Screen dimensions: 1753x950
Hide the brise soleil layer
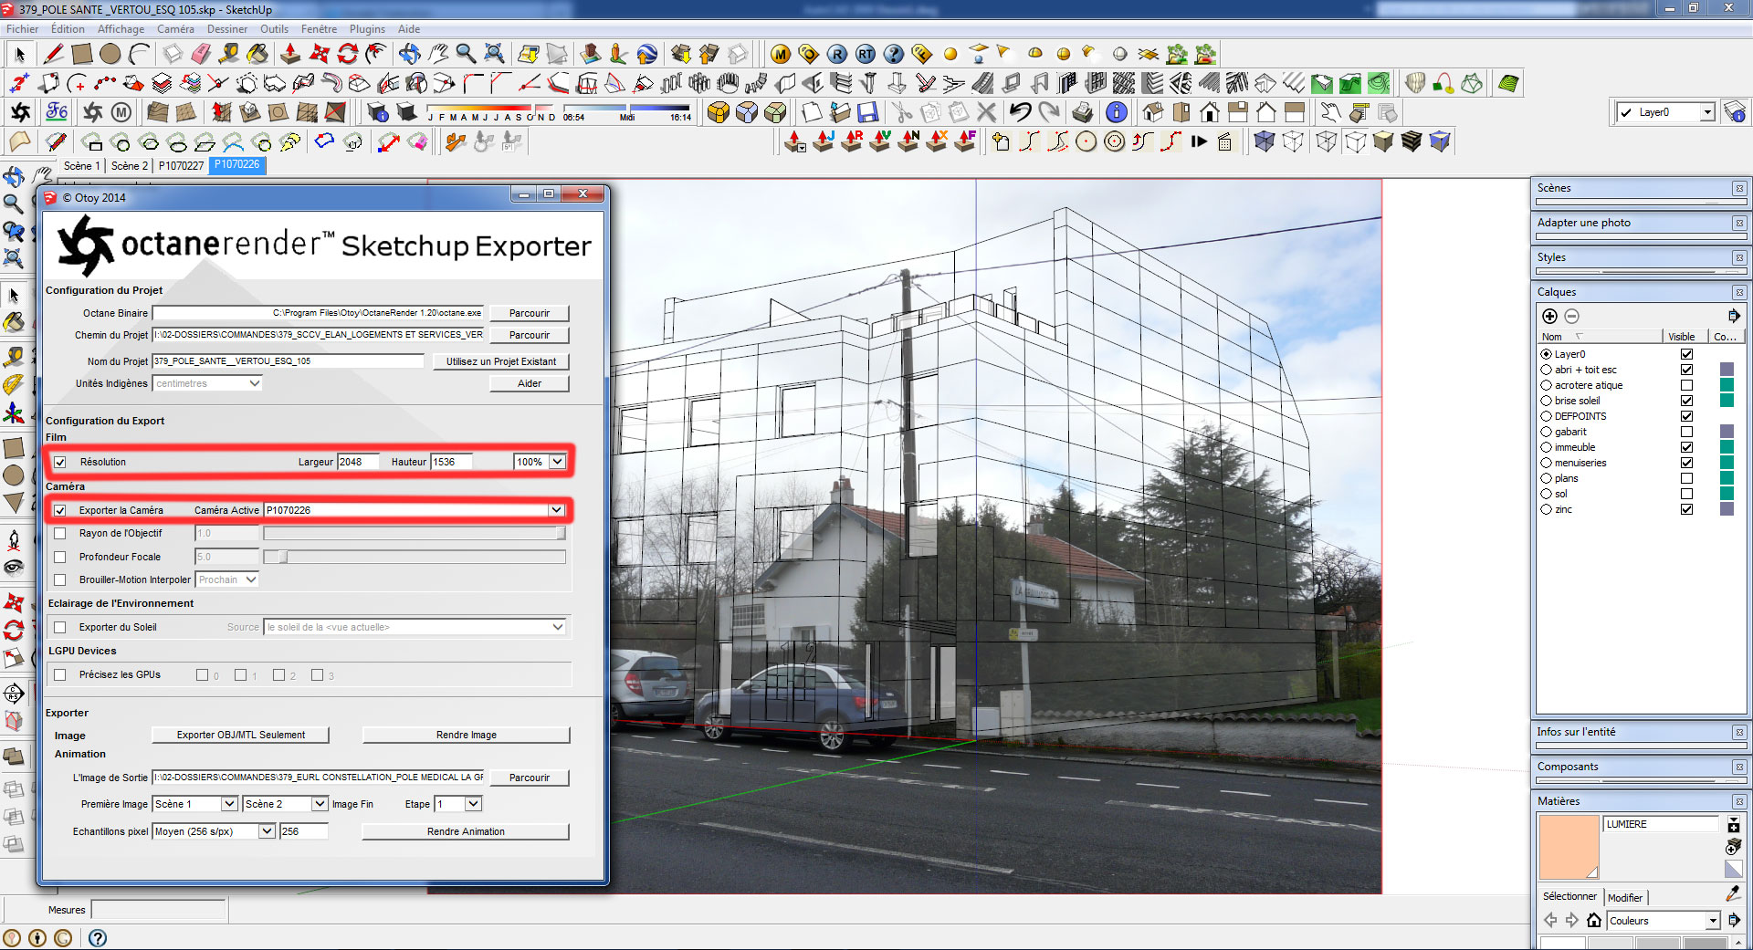click(1686, 401)
